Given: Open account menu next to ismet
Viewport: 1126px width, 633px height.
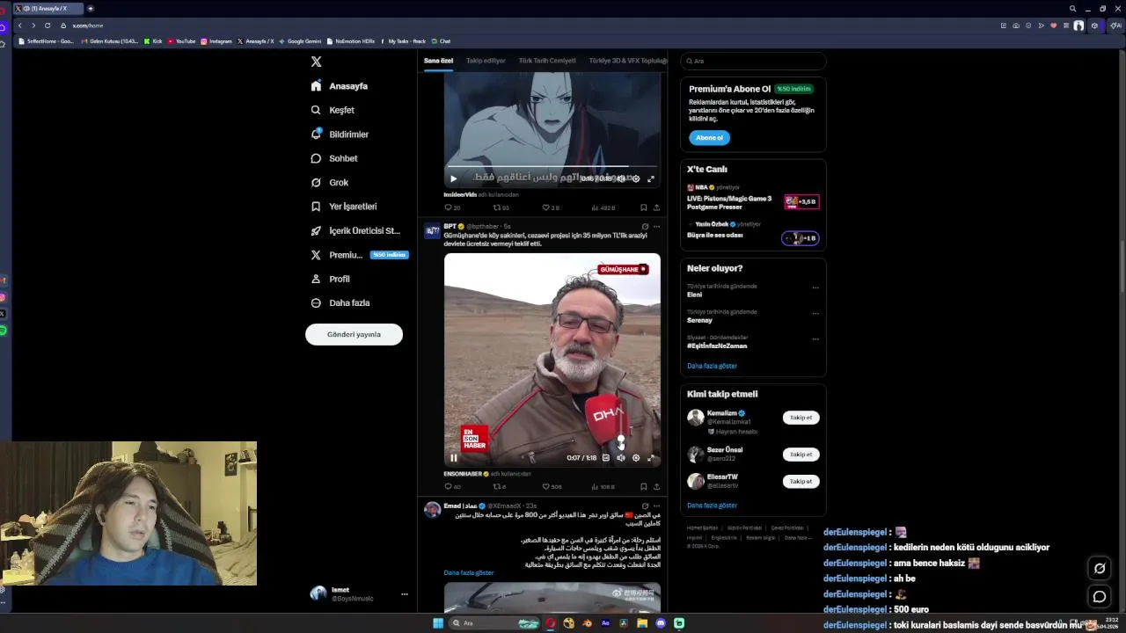Looking at the screenshot, I should (x=405, y=594).
